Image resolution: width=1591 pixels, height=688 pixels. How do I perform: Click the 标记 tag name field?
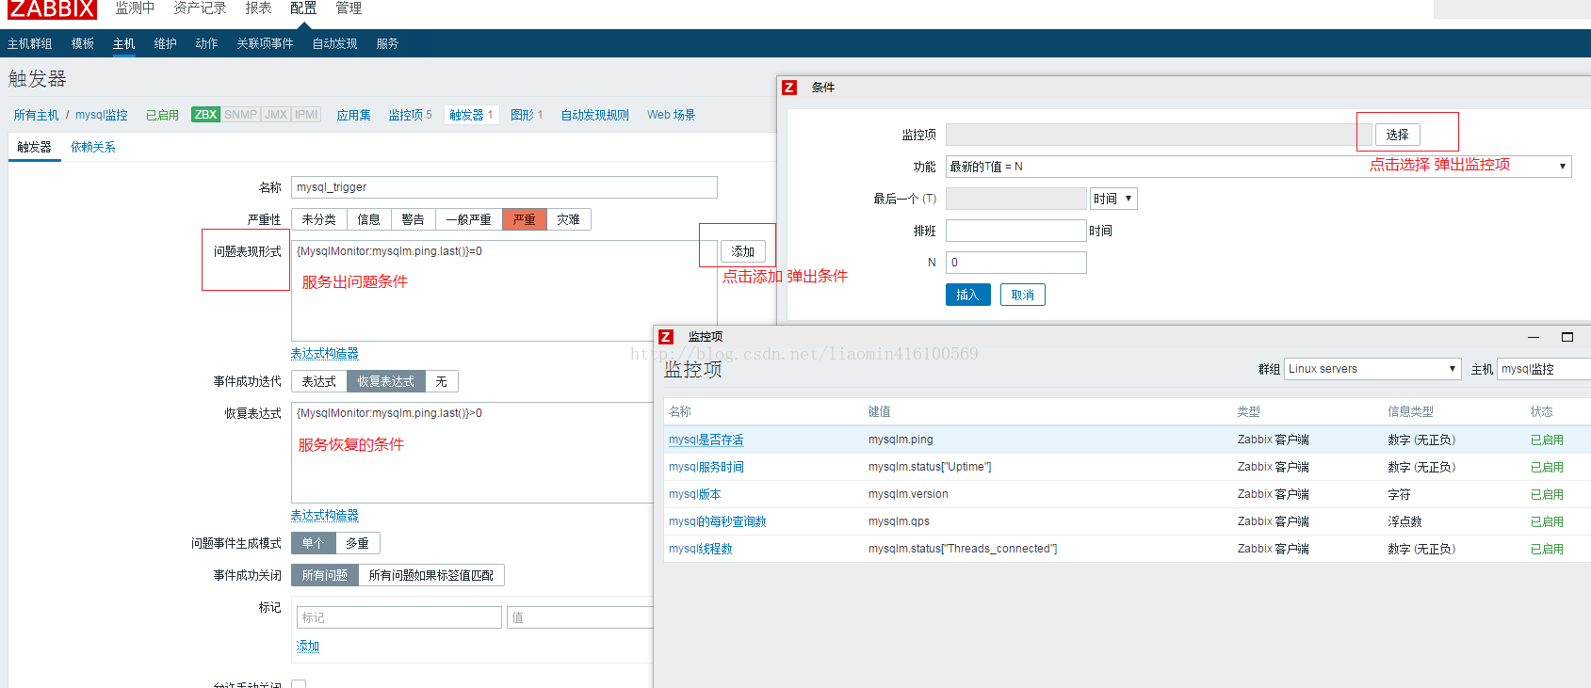point(399,617)
